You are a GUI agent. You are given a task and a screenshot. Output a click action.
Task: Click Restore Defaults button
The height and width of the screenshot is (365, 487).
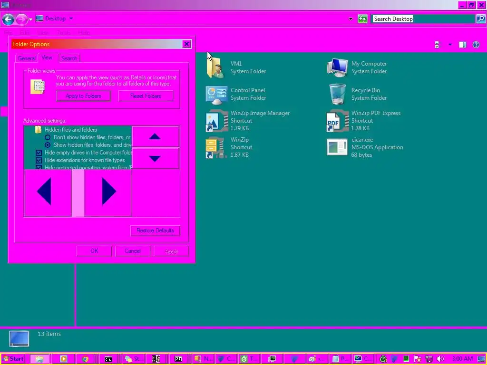156,231
